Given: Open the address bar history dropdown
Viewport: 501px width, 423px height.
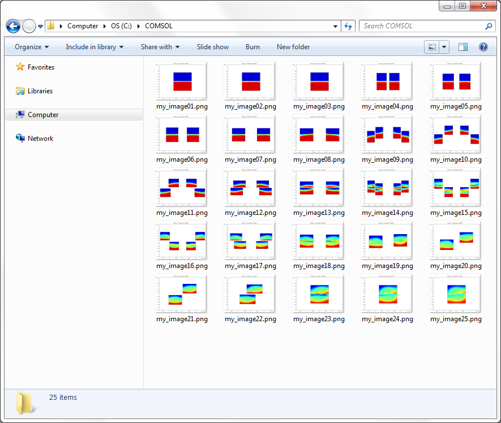Looking at the screenshot, I should (335, 26).
